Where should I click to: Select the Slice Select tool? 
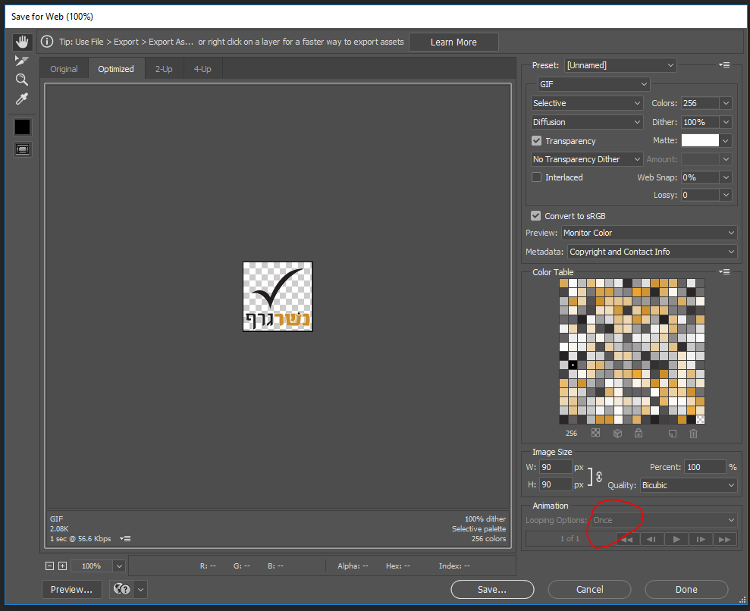point(21,61)
